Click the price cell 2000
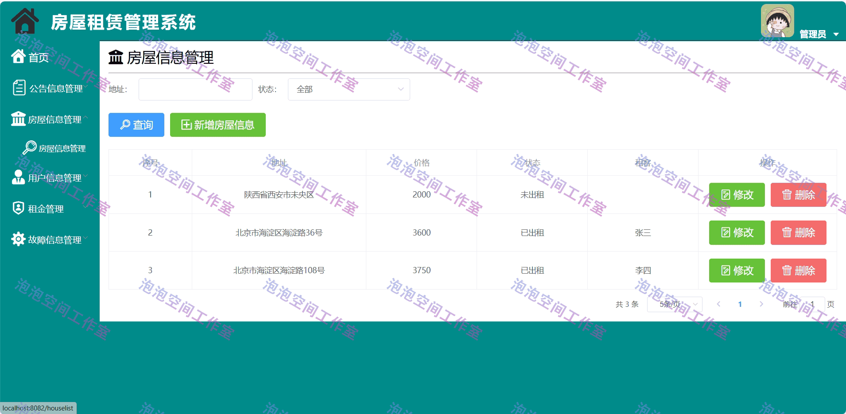Image resolution: width=846 pixels, height=414 pixels. [422, 195]
